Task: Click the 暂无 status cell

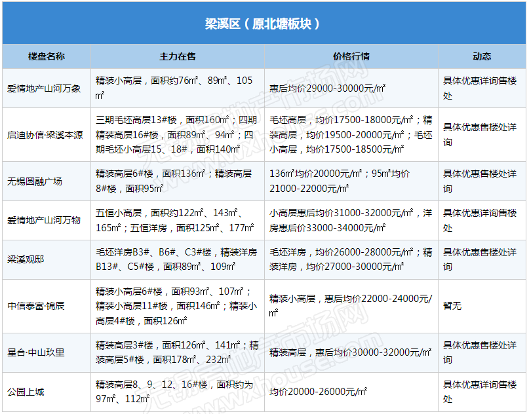Action: [452, 306]
